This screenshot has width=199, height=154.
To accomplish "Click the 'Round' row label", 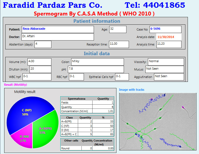I will [65, 148].
